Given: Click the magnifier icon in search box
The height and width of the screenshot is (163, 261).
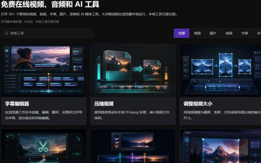Looking at the screenshot, I should [6, 33].
